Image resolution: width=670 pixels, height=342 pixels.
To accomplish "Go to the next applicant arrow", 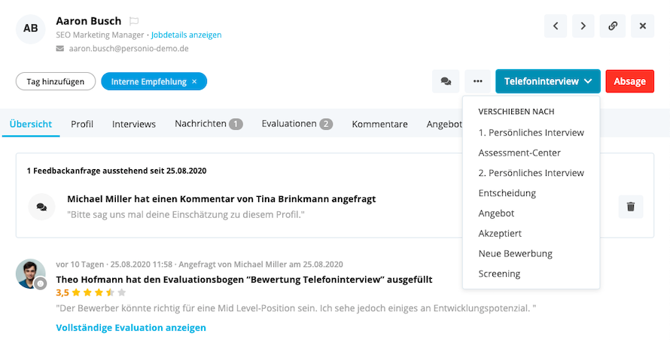I will pyautogui.click(x=583, y=26).
